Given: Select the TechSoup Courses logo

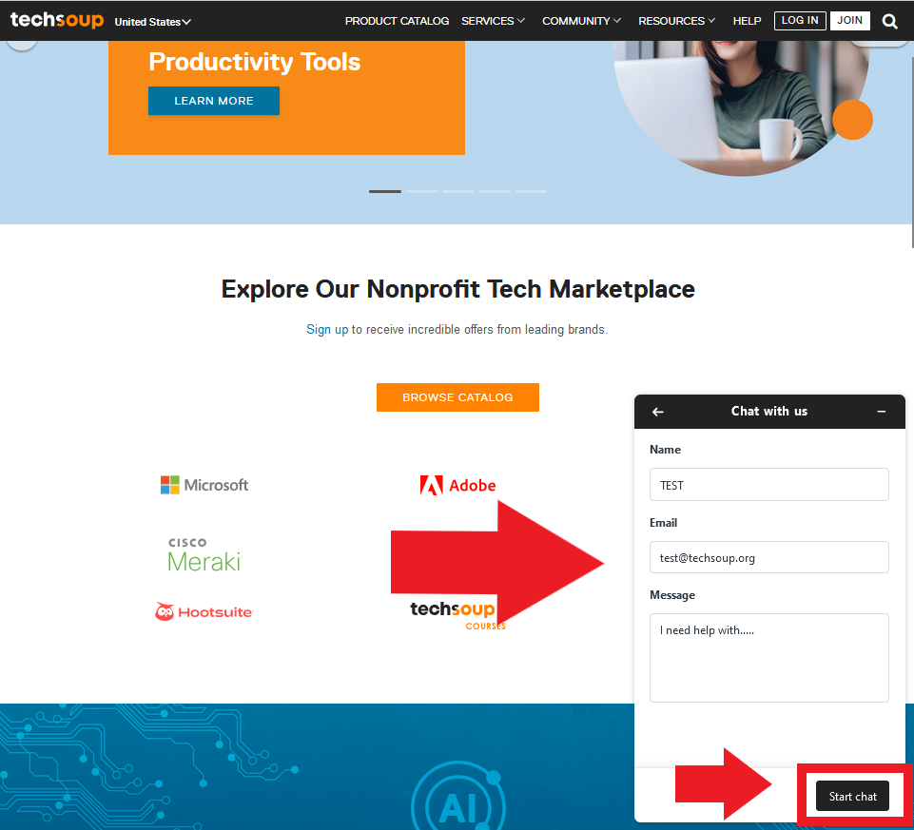Looking at the screenshot, I should 454,612.
